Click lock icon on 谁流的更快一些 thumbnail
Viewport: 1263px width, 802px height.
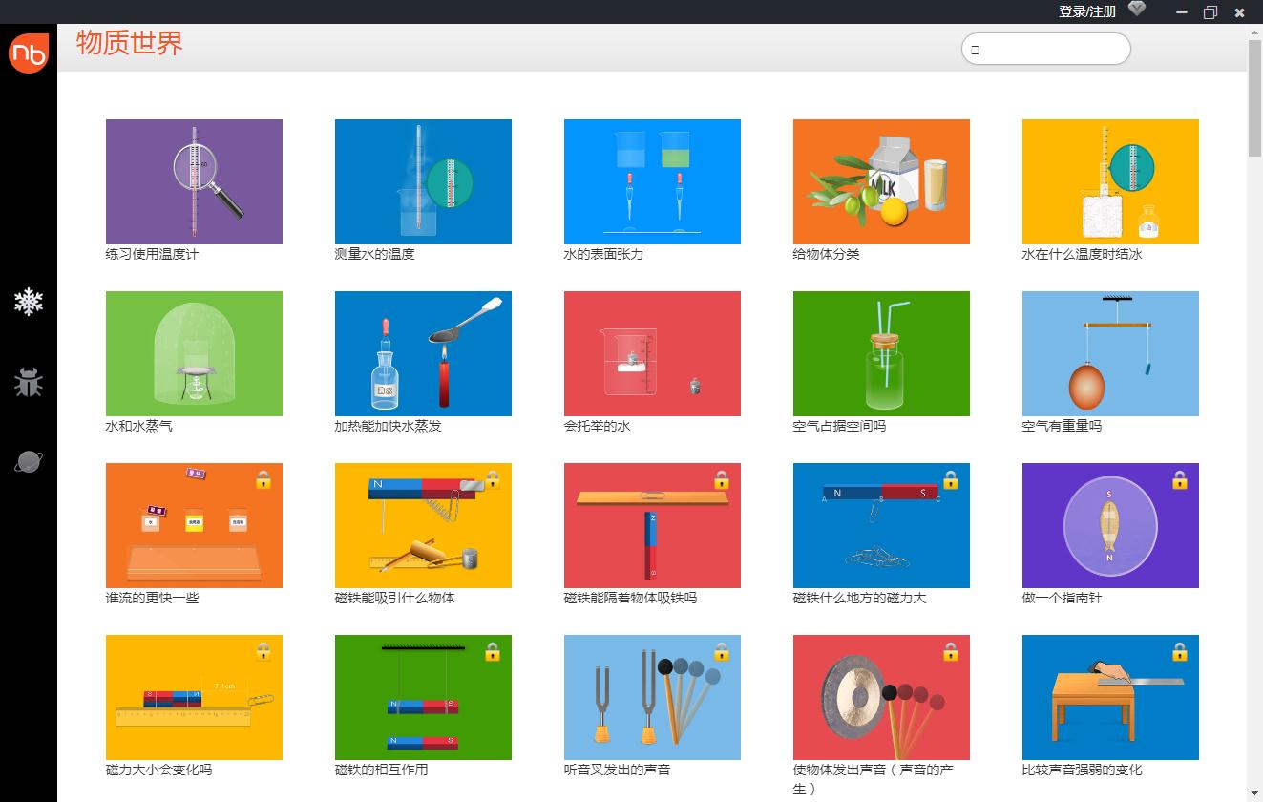pos(263,479)
